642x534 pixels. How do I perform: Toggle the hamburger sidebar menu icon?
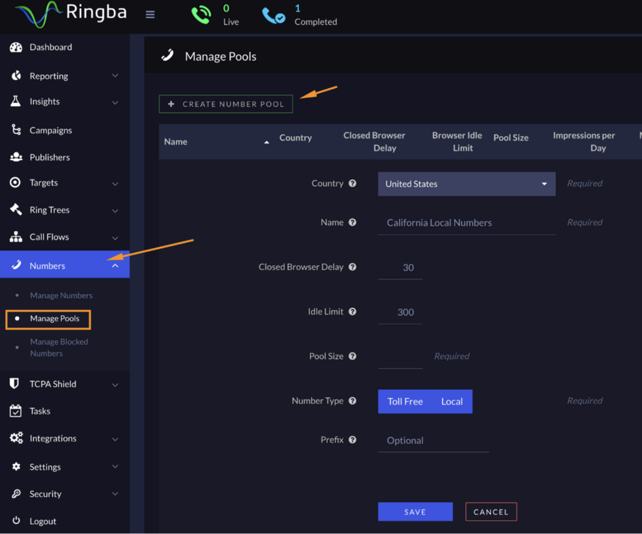(150, 14)
